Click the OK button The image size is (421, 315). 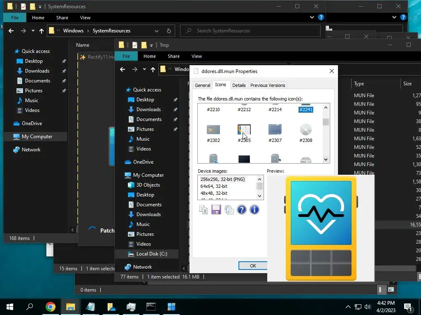coord(253,266)
